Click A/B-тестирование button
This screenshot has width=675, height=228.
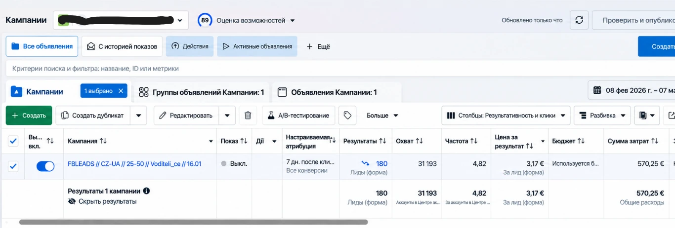tap(298, 115)
